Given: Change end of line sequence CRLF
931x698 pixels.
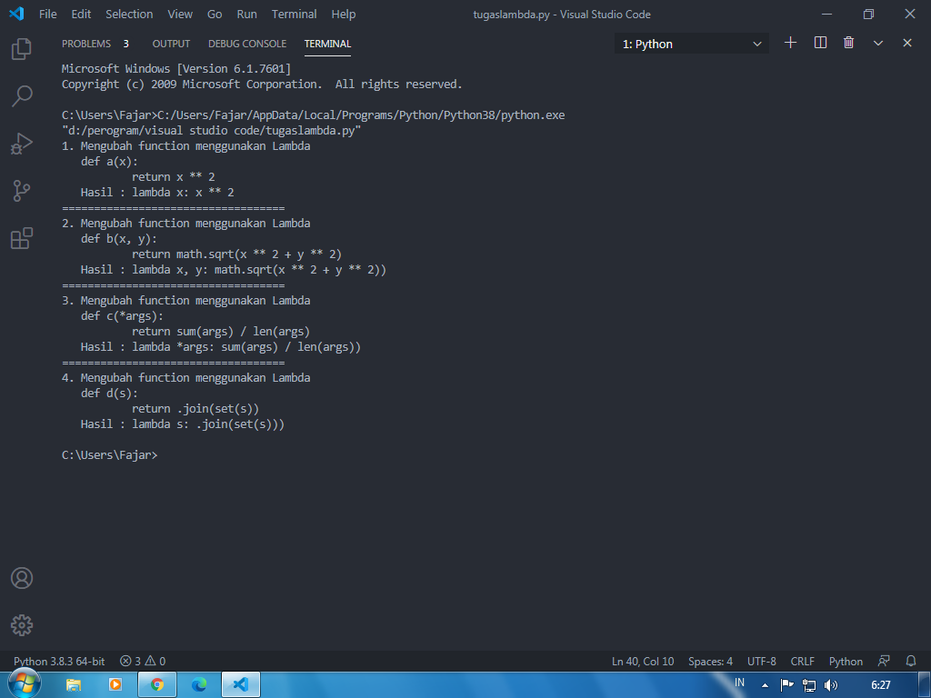Looking at the screenshot, I should click(802, 662).
